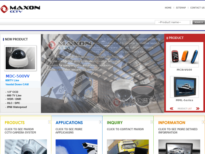Image resolution: width=205 pixels, height=154 pixels.
Task: Expand the APPLICATIONS plus icon
Action: (101, 122)
